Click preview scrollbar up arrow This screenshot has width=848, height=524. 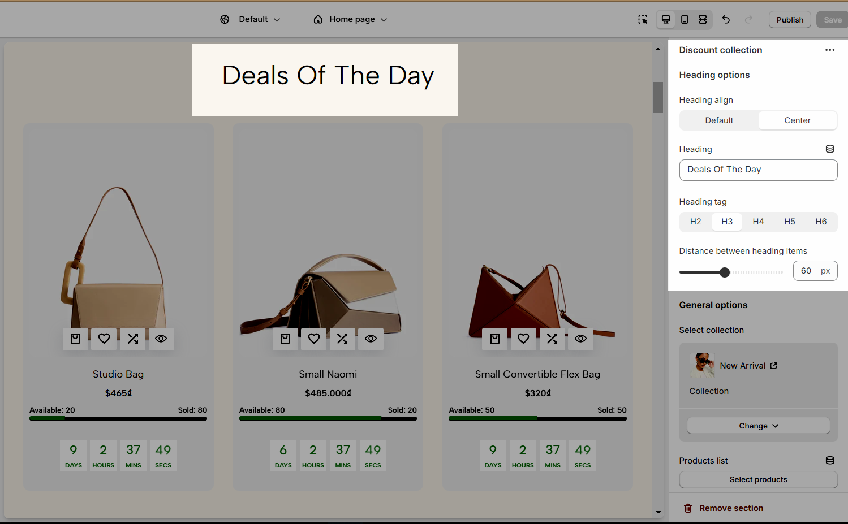658,49
